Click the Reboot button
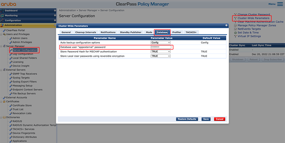This screenshot has width=285, height=143. pos(254,59)
